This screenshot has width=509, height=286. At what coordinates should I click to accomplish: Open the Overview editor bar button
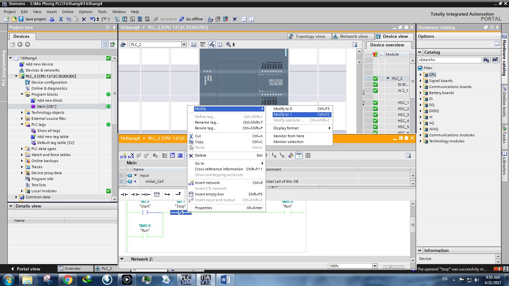(x=75, y=269)
